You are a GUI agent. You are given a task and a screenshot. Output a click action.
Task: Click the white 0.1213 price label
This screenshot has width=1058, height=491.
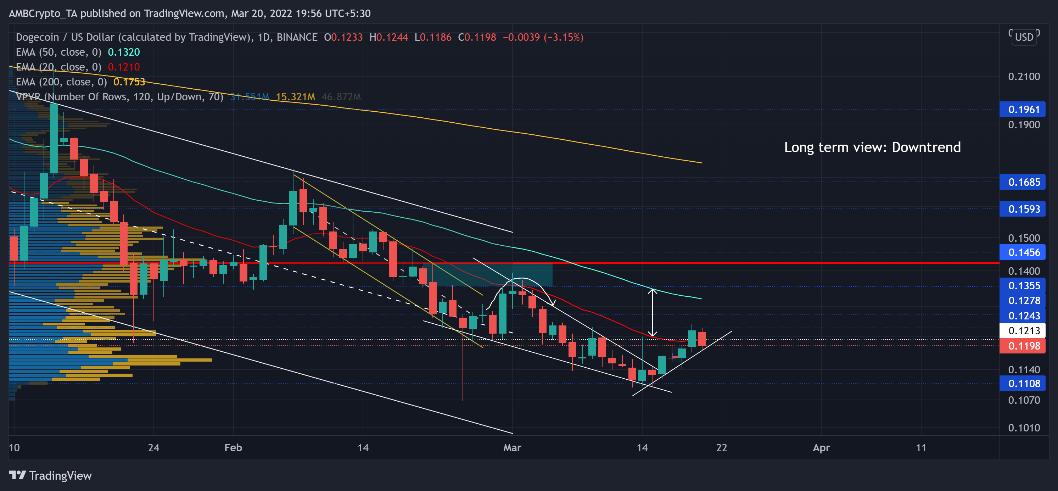[1022, 330]
